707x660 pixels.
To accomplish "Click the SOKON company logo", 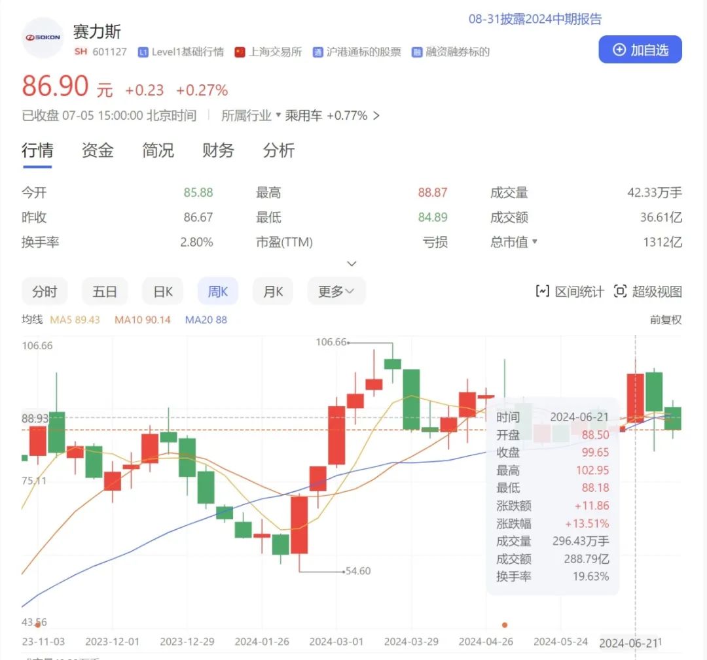I will pos(43,37).
